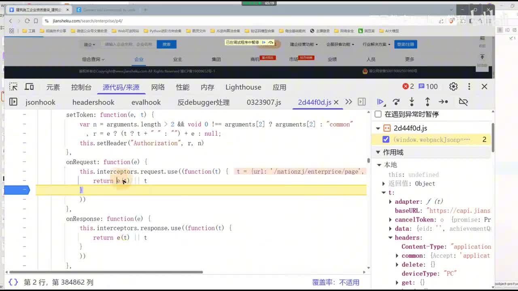
Task: Step over next function call
Action: [396, 102]
